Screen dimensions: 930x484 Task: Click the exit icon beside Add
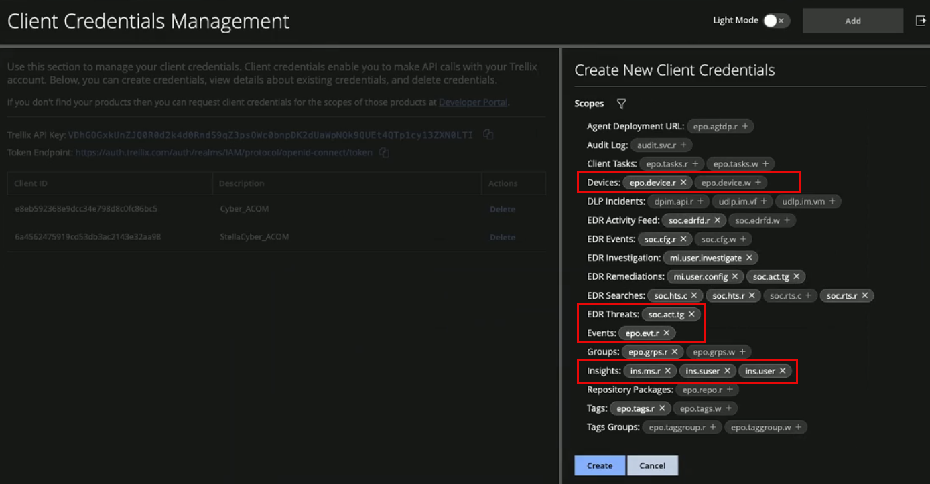920,21
